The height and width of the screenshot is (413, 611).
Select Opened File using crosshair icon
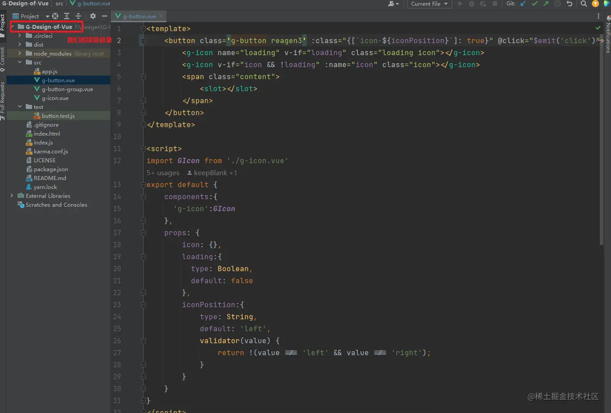[55, 16]
